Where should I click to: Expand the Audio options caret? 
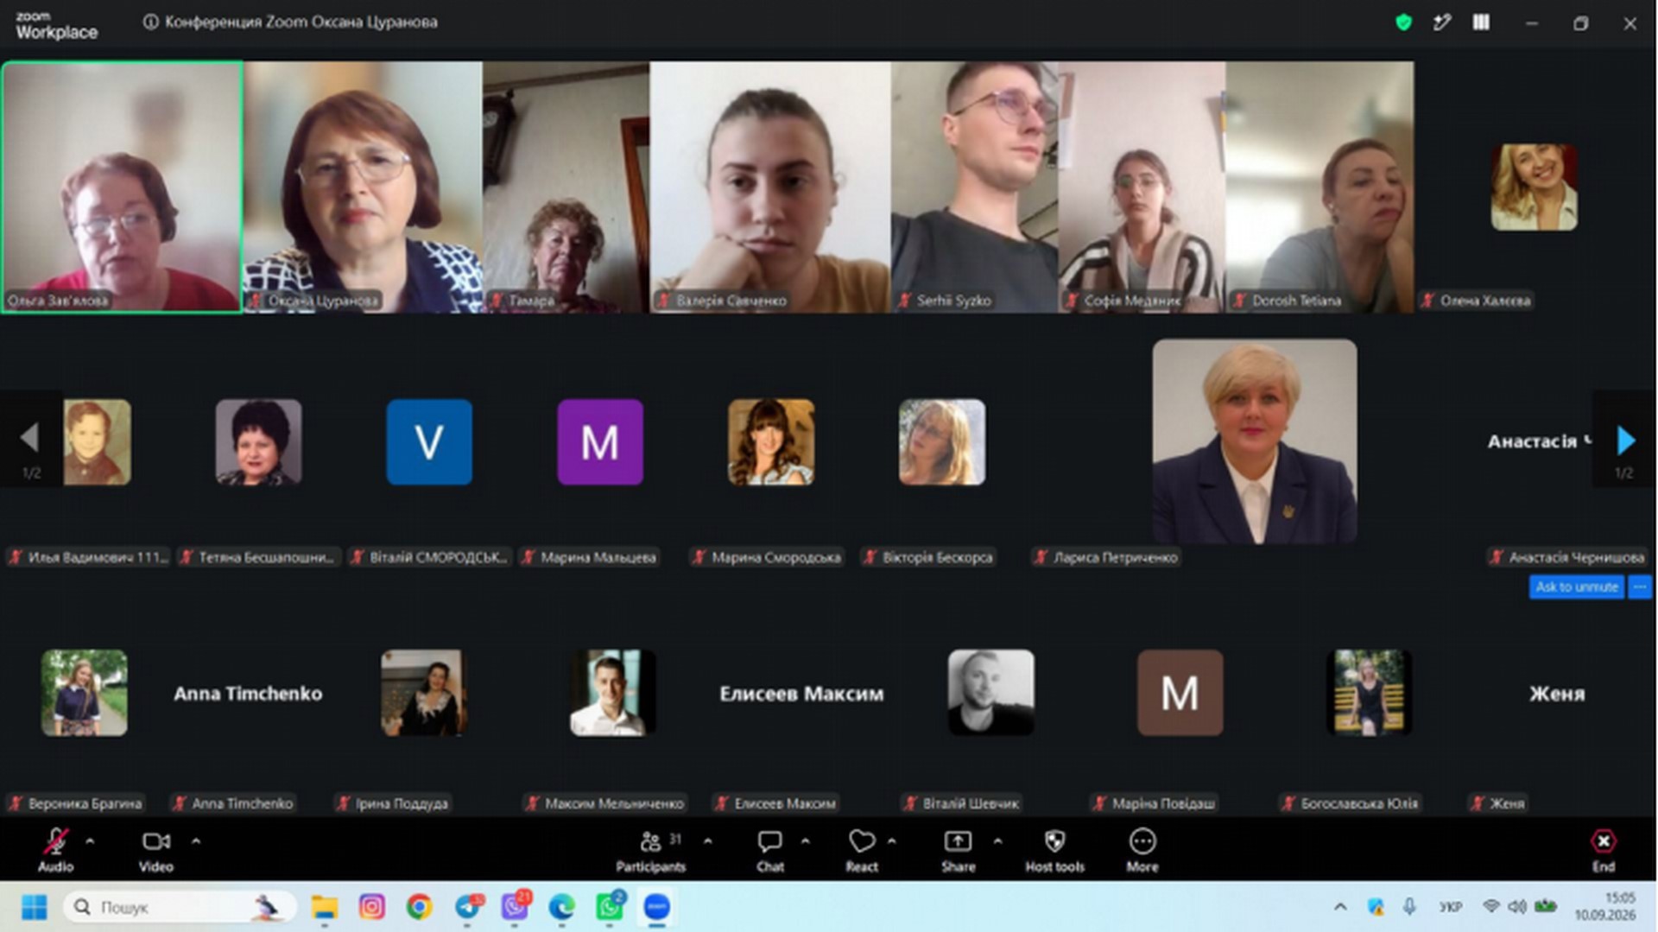(90, 840)
